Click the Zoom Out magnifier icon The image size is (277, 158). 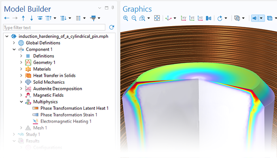[x=134, y=18]
